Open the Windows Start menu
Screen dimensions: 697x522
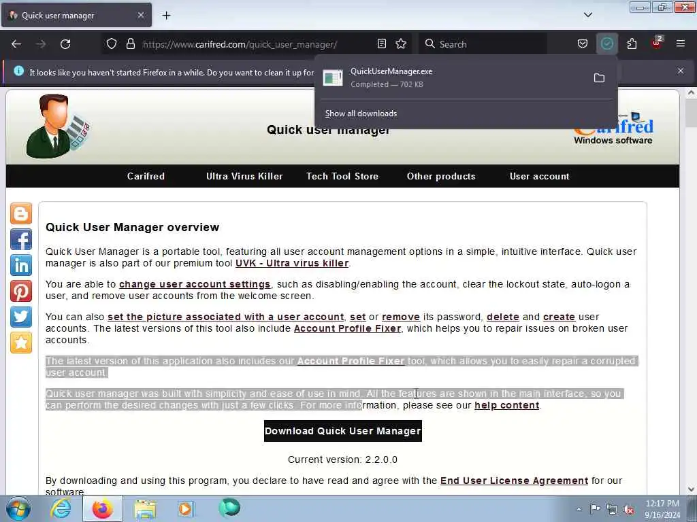[17, 508]
